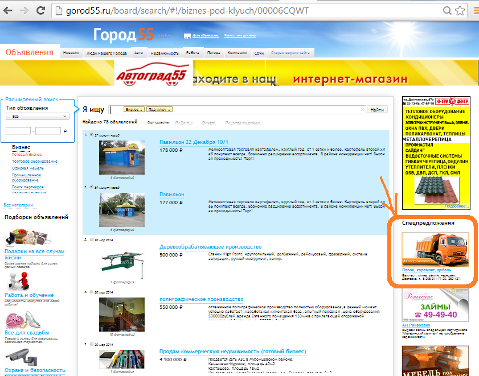Open the Новости tab

(71, 53)
